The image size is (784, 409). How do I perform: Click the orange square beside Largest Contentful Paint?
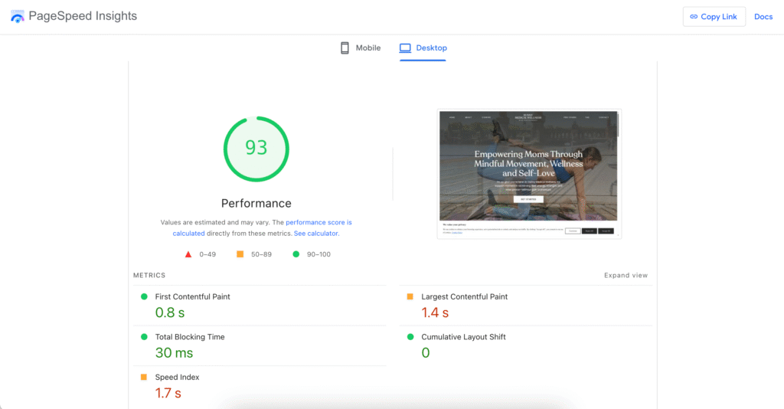pos(410,296)
